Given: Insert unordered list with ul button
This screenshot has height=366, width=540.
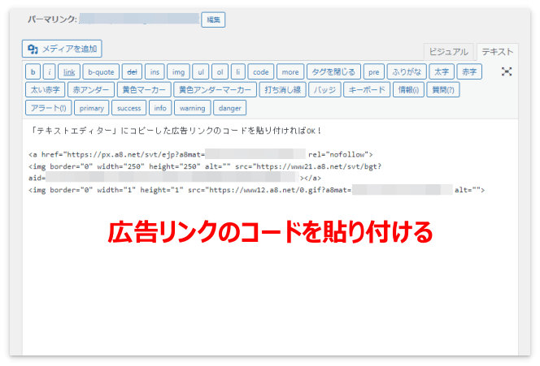Looking at the screenshot, I should pyautogui.click(x=201, y=72).
